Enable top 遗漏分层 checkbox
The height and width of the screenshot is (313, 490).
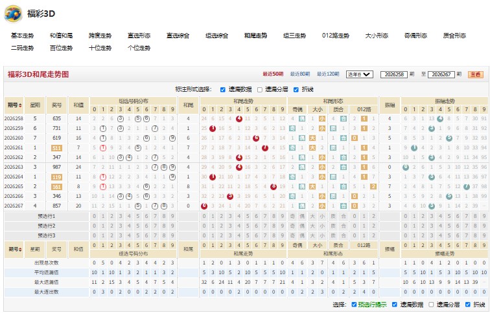(260, 90)
